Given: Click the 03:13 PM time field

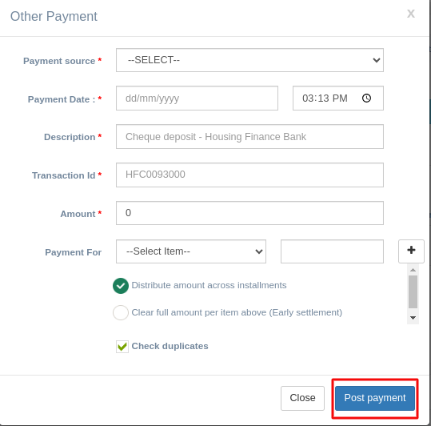Looking at the screenshot, I should [338, 98].
